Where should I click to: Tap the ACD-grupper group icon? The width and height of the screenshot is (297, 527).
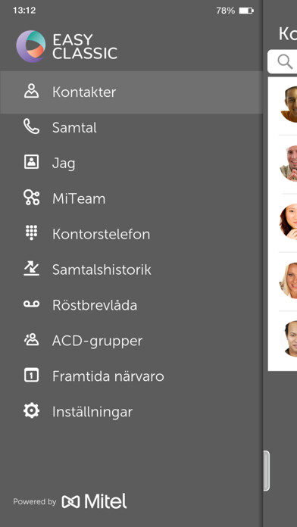[32, 340]
